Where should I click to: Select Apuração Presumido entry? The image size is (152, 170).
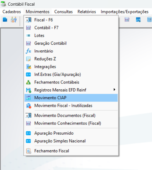click(x=71, y=133)
